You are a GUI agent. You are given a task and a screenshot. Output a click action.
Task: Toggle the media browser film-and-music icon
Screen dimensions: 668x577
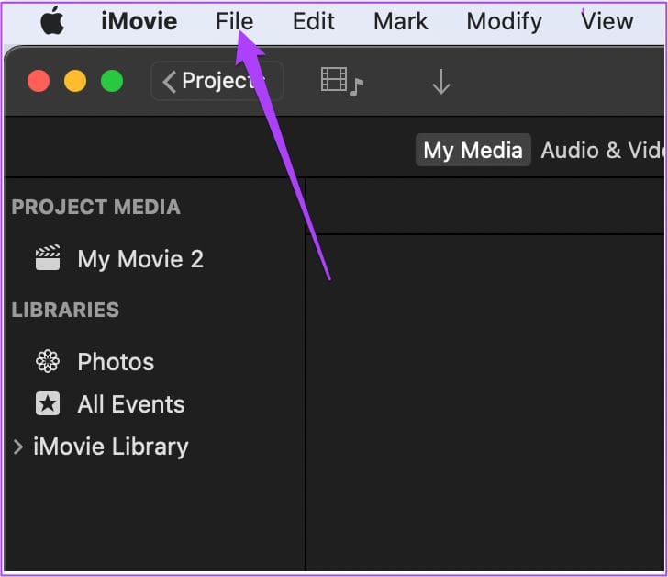[342, 82]
